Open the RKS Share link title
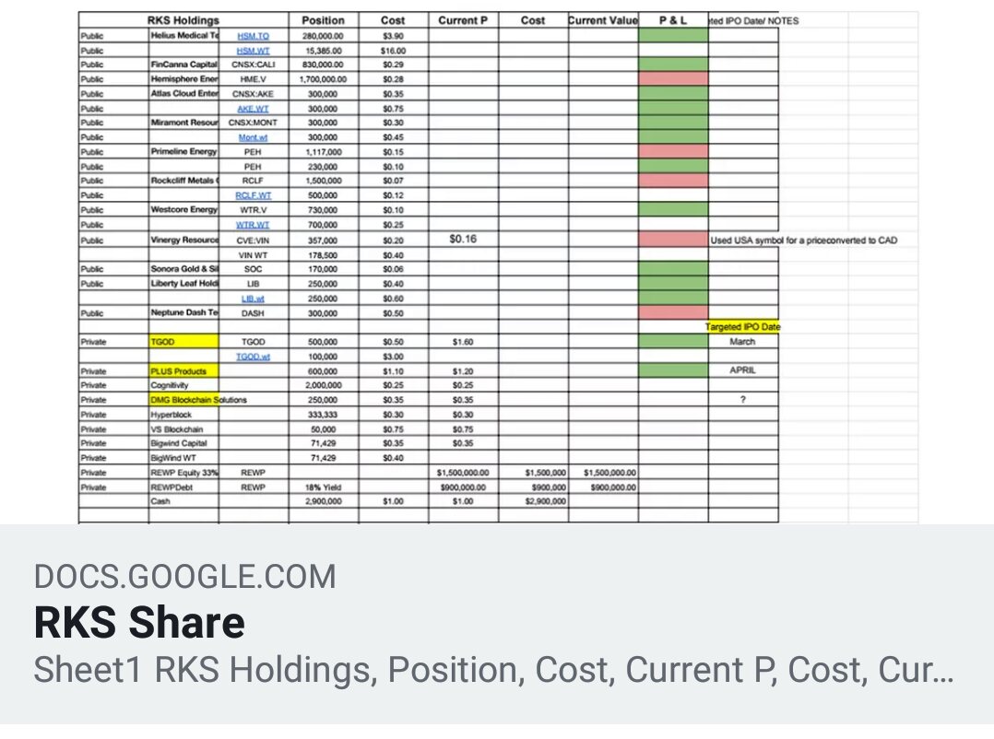Viewport: 994px width, 739px height. coord(139,623)
